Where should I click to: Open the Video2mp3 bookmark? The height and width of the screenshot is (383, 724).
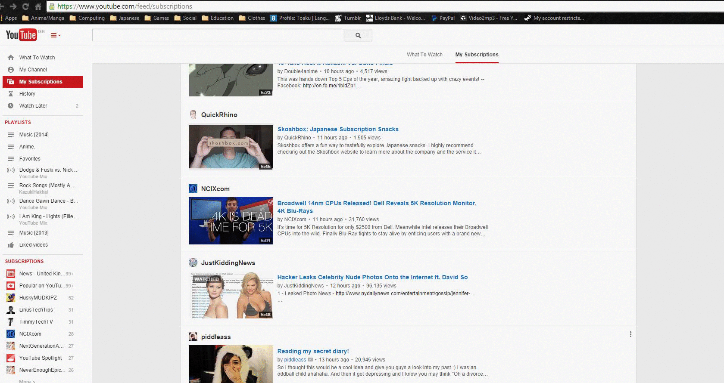tap(489, 18)
